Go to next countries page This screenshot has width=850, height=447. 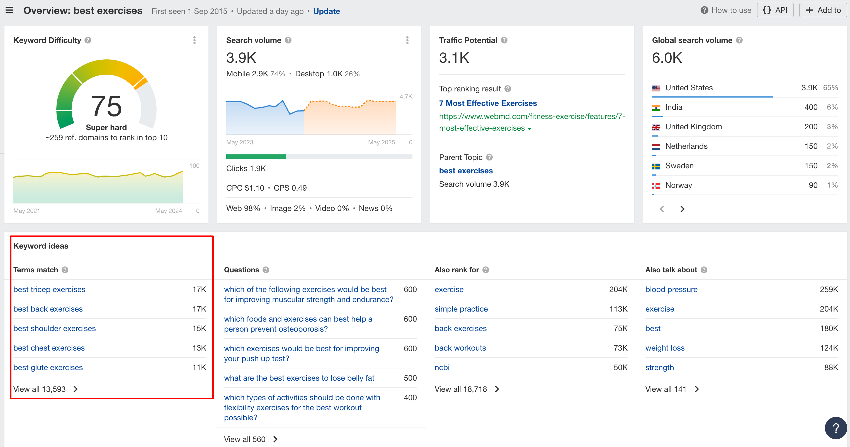683,209
